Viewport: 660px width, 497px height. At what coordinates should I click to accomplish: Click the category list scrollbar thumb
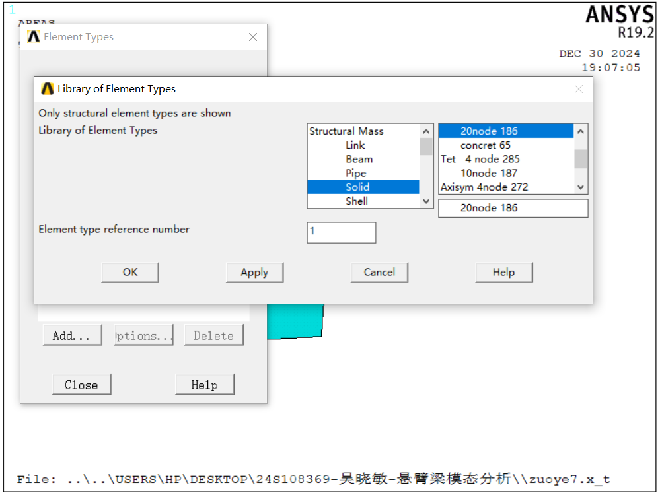[426, 147]
